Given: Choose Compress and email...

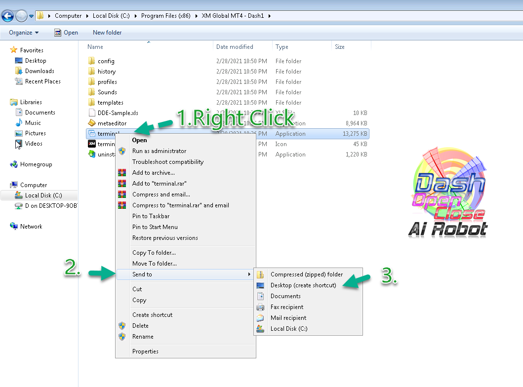Looking at the screenshot, I should click(161, 194).
